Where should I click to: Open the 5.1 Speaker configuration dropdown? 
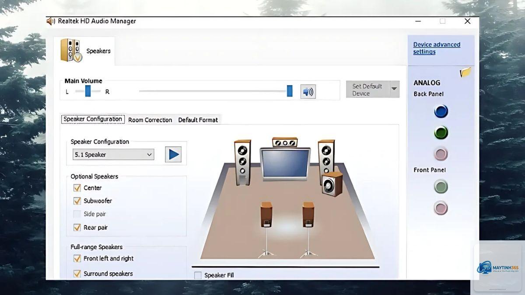tap(113, 155)
